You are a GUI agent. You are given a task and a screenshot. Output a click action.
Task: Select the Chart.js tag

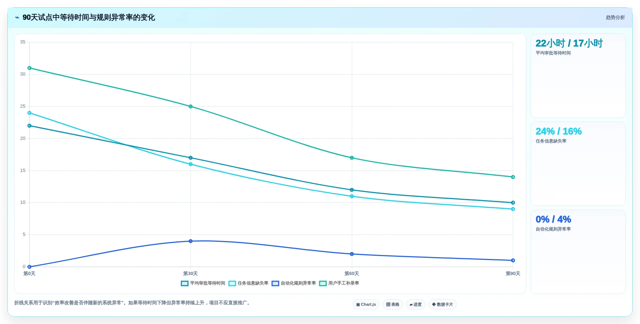click(x=366, y=304)
